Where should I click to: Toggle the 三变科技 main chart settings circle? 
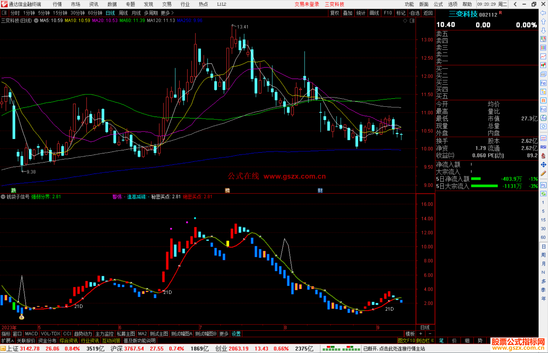point(36,20)
